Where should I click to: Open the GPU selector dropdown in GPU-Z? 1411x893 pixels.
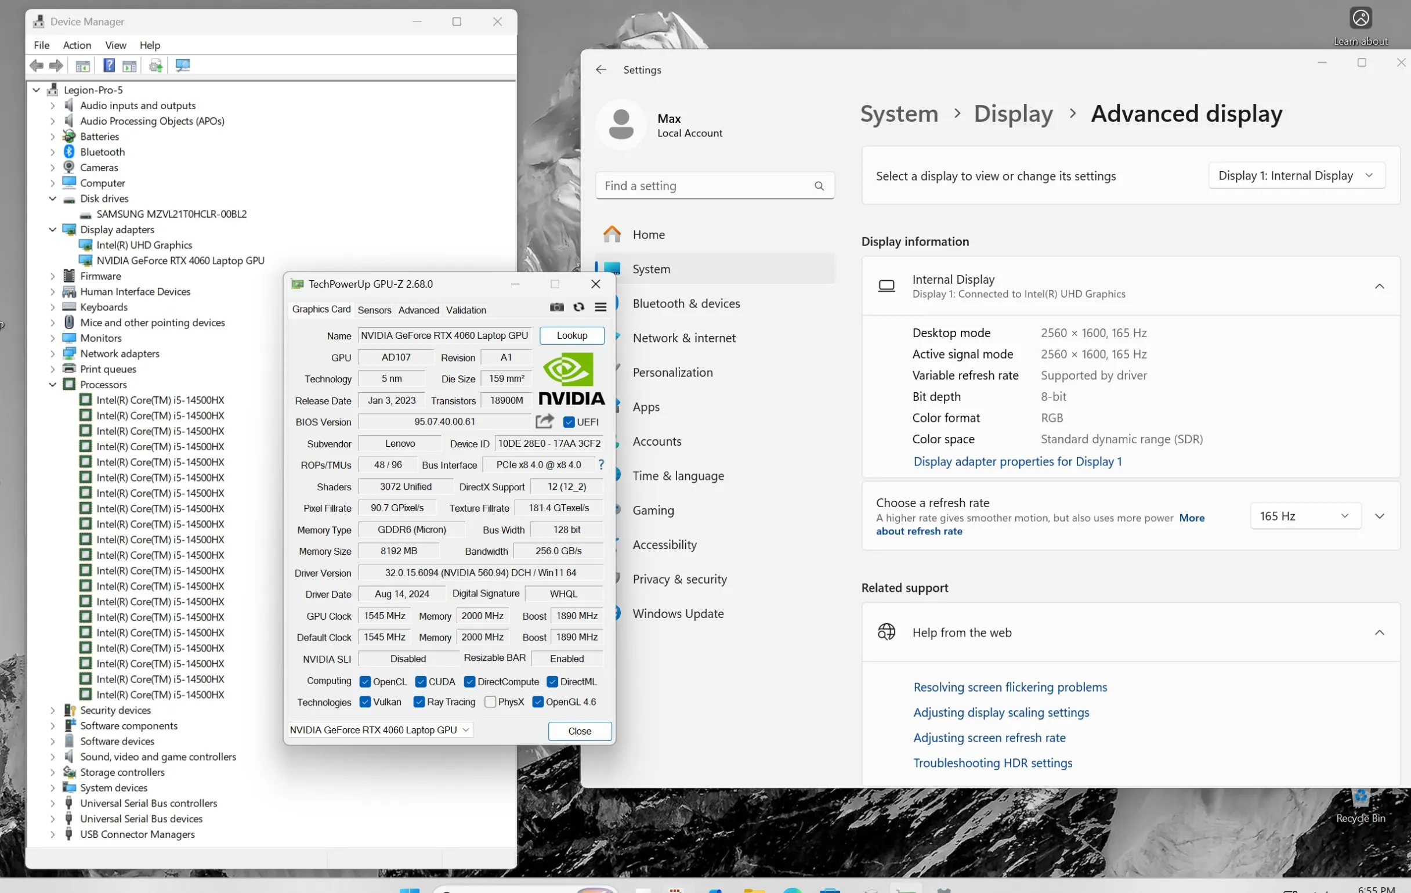pyautogui.click(x=379, y=730)
